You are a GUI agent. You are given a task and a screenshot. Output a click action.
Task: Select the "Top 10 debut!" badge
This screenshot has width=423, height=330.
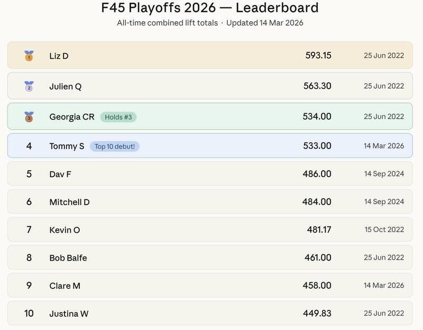click(x=114, y=146)
